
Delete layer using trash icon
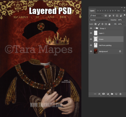coord(120,94)
